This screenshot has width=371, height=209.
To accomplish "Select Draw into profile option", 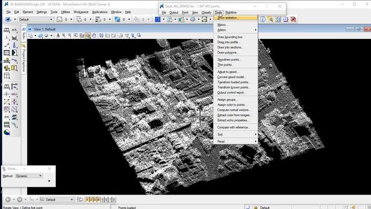I will [235, 42].
